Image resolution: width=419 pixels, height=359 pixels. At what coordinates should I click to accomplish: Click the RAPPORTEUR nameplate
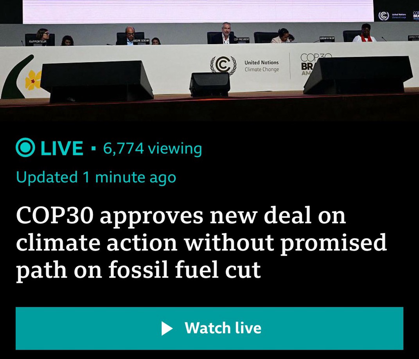pos(38,42)
